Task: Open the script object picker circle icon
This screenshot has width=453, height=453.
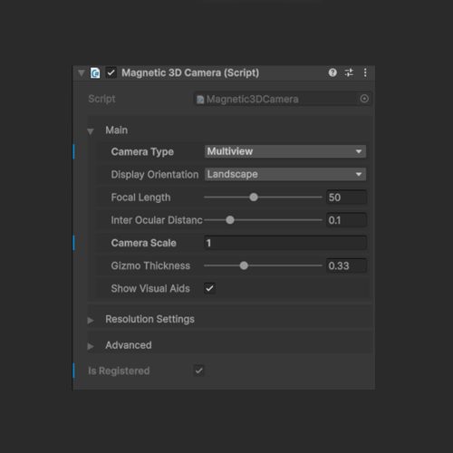Action: click(364, 99)
